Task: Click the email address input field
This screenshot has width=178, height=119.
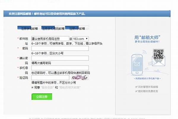Action: [x=50, y=39]
